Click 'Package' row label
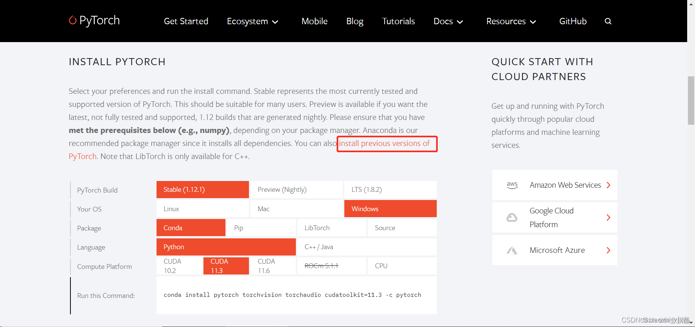 89,228
